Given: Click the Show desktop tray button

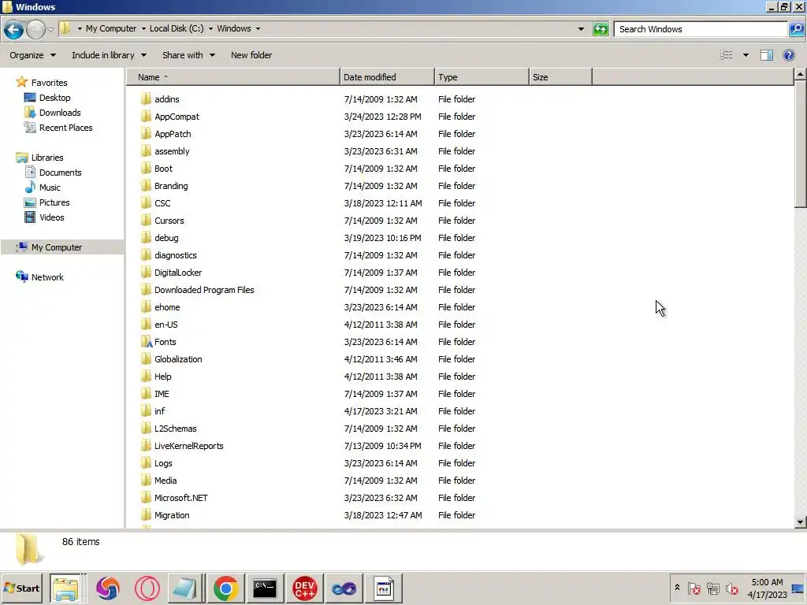Looking at the screenshot, I should 798,588.
